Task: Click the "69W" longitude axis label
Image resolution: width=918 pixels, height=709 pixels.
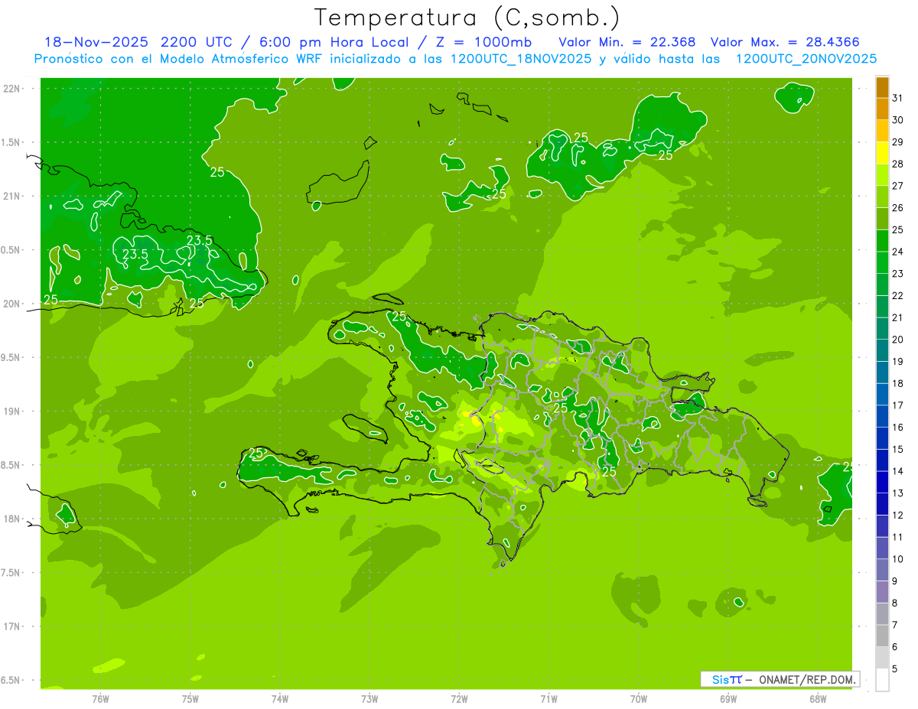Action: point(728,699)
